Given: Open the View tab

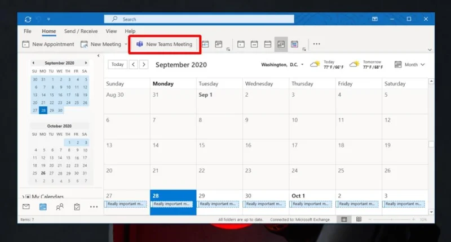Looking at the screenshot, I should click(111, 31).
